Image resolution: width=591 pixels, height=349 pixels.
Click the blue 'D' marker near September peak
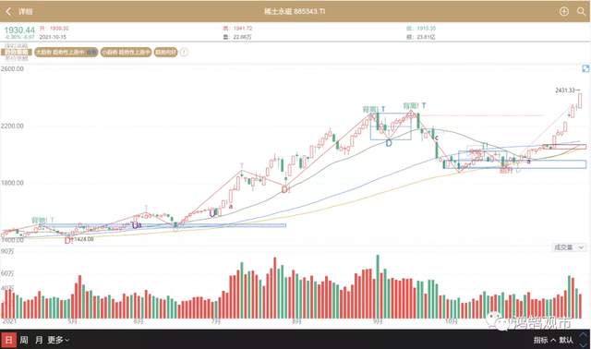point(389,143)
